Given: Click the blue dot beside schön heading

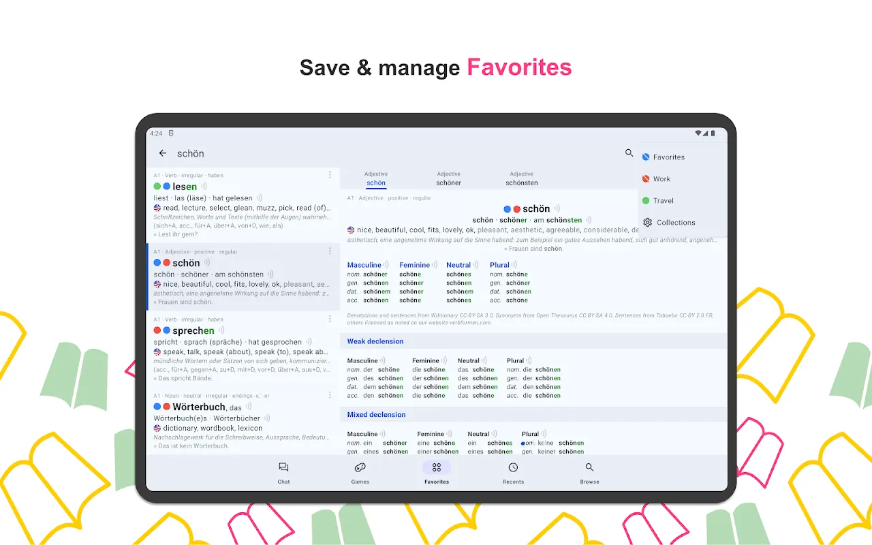Looking at the screenshot, I should pos(507,209).
